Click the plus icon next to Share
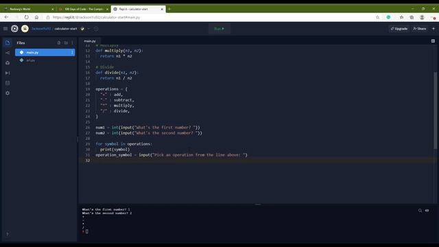Screen dimensions: 439x247 pyautogui.click(x=434, y=29)
